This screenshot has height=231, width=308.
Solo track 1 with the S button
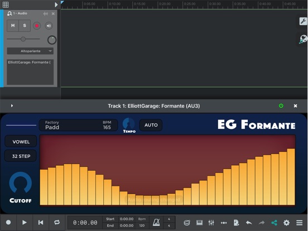[x=25, y=26]
